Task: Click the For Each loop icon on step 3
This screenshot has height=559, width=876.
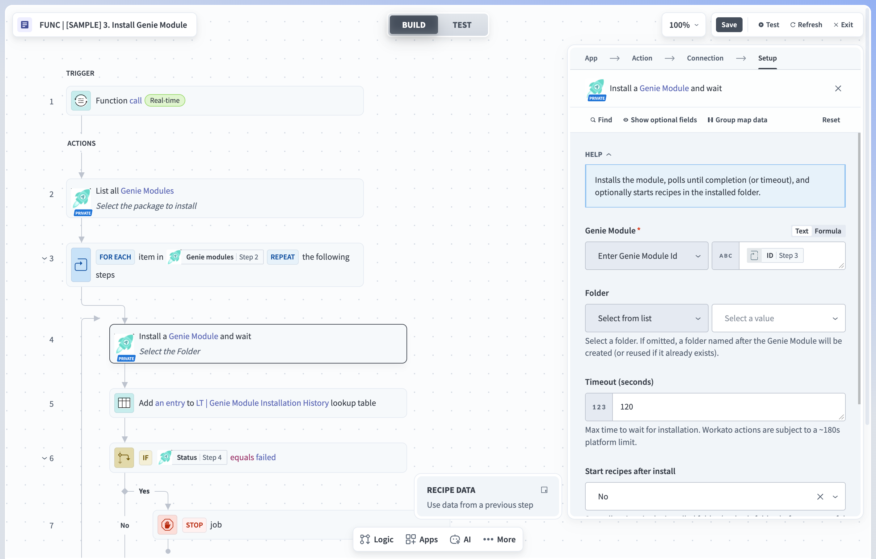Action: tap(81, 265)
